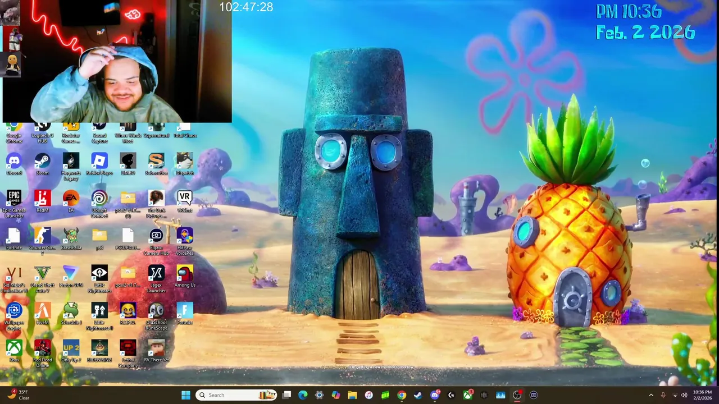Select the Brawlhalla desktop icon
Viewport: 719px width, 404px height.
click(71, 238)
